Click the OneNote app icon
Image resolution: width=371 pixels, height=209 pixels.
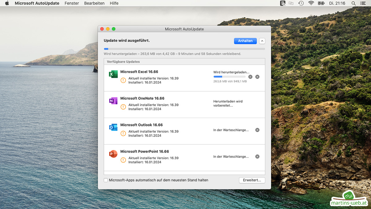click(x=113, y=101)
